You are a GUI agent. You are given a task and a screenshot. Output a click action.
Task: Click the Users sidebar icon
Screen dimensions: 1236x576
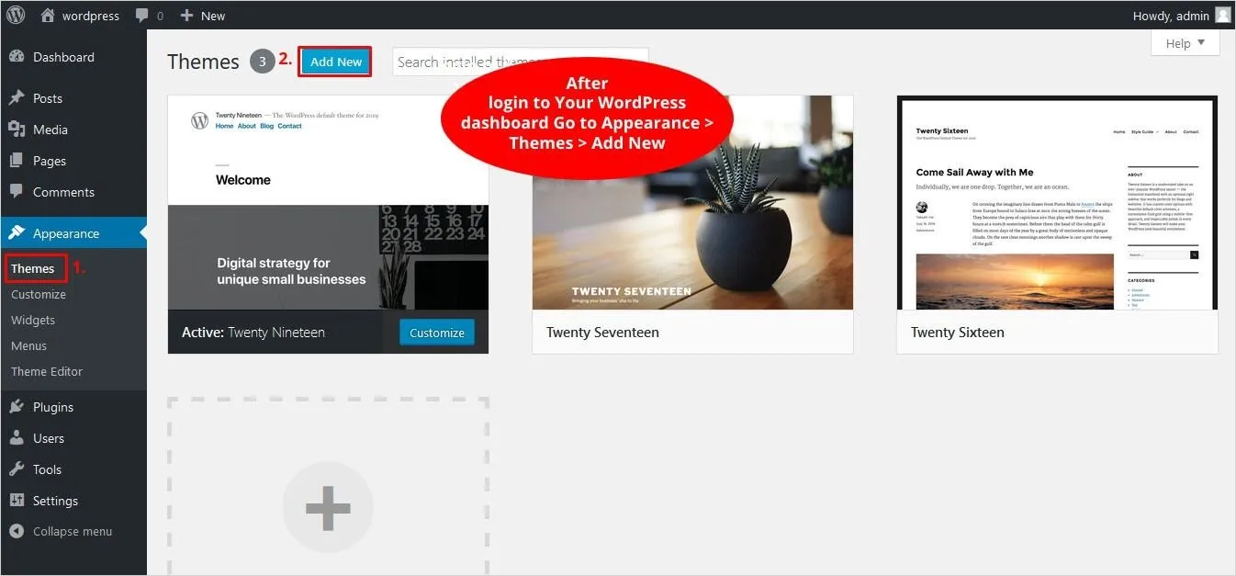18,437
